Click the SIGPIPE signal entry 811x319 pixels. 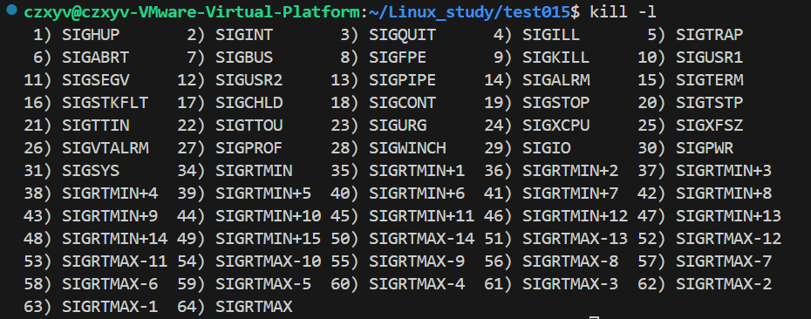click(402, 80)
